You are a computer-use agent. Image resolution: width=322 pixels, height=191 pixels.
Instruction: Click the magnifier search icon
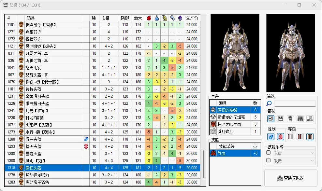click(x=269, y=103)
